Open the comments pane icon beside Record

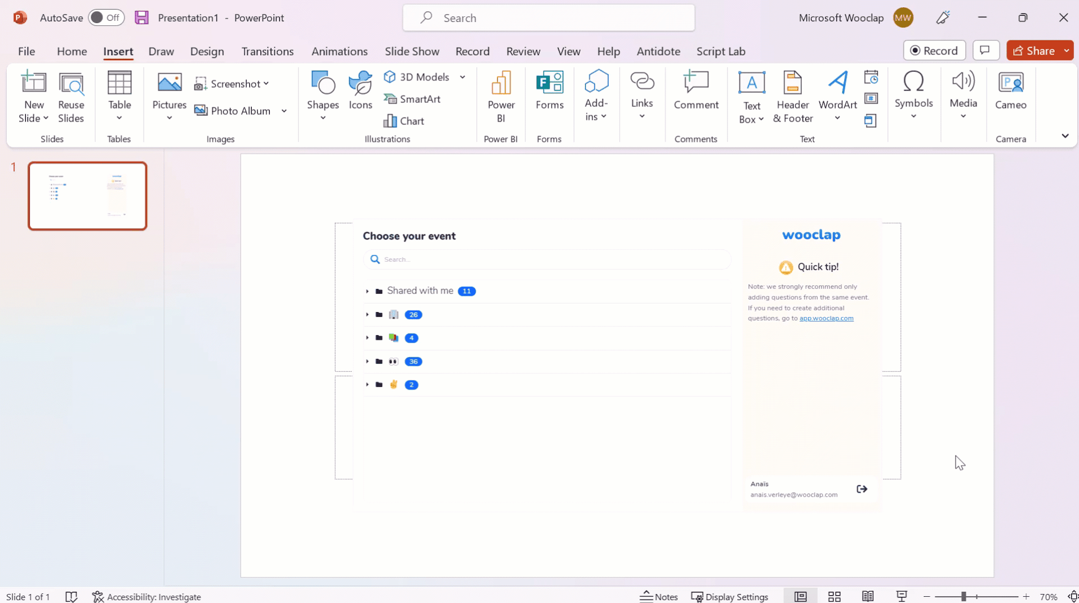click(x=985, y=51)
